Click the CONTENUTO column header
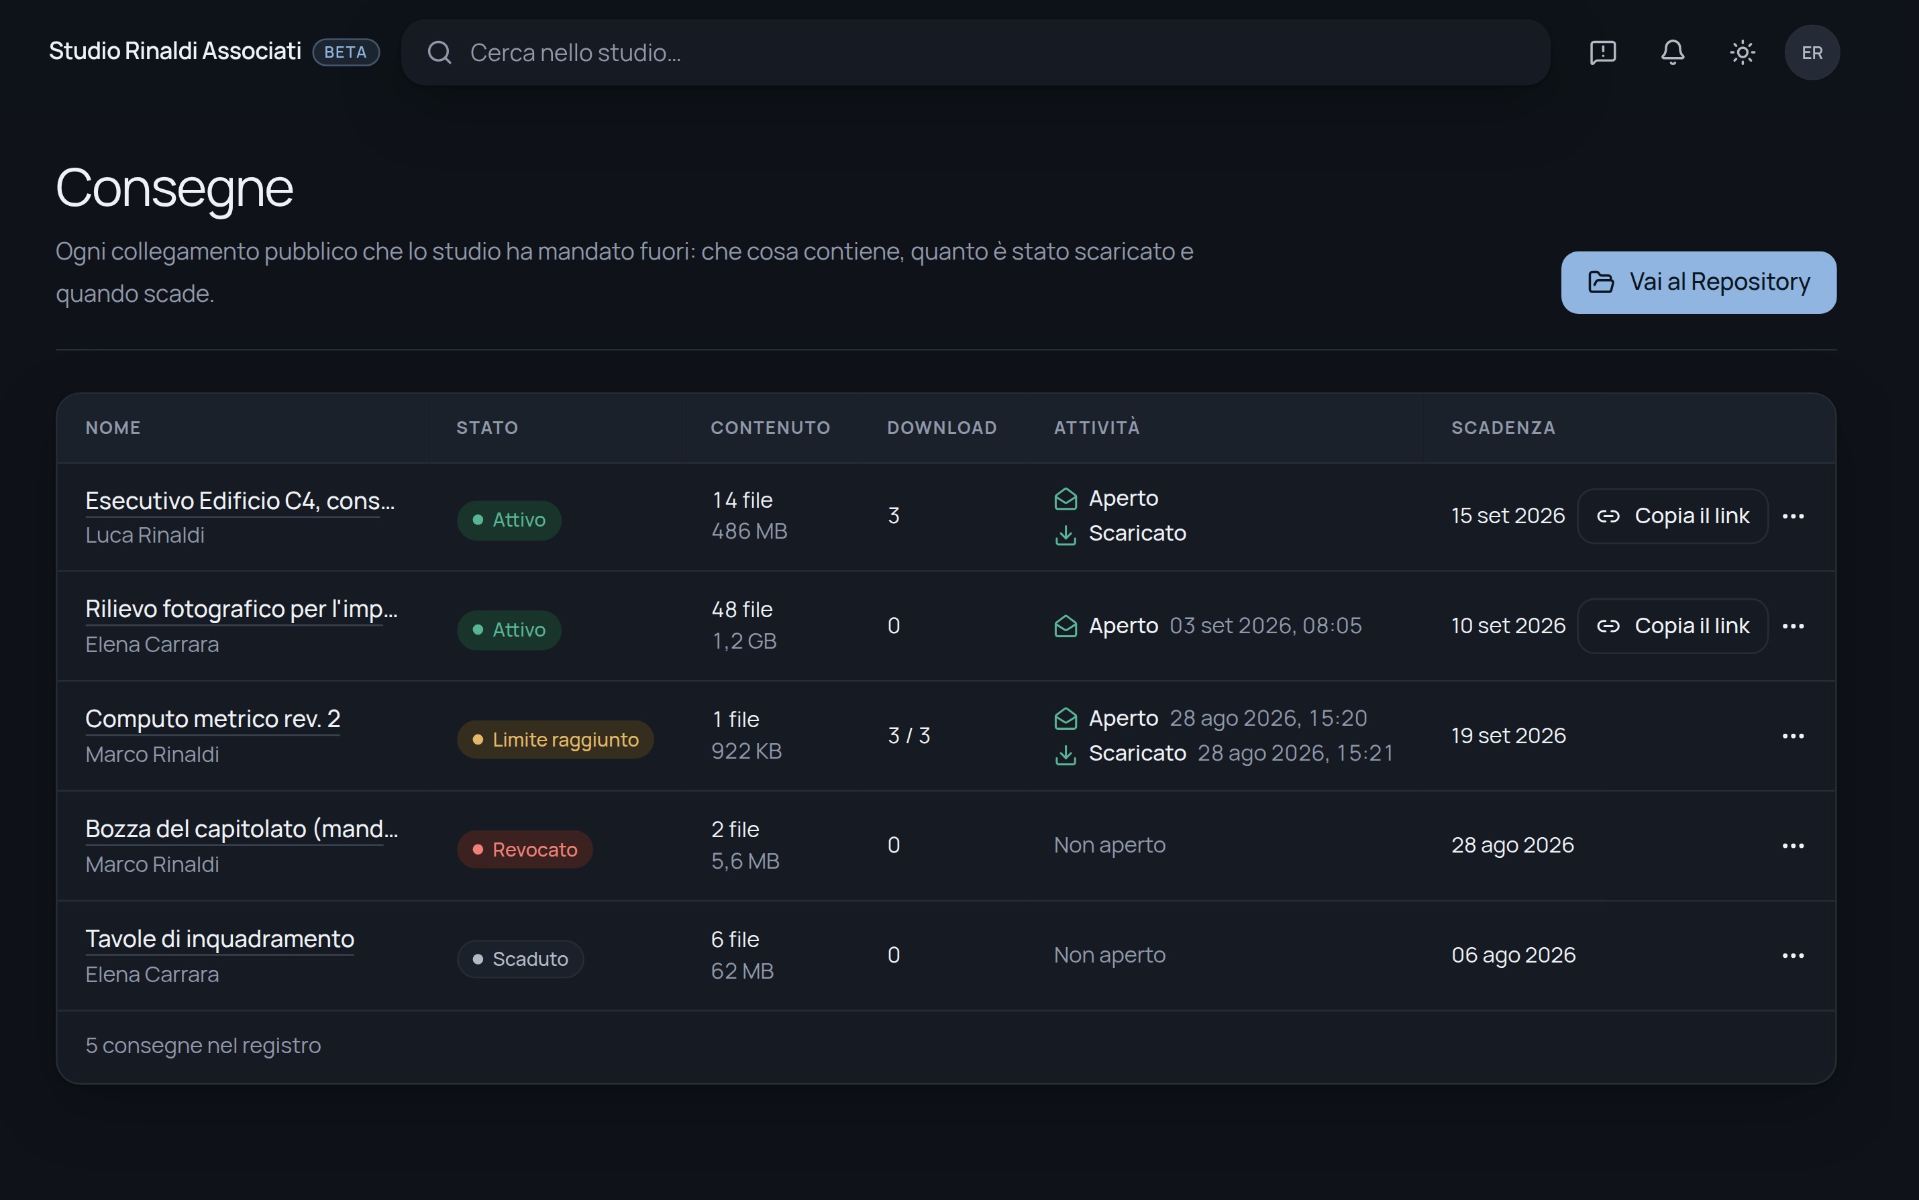The width and height of the screenshot is (1919, 1200). pyautogui.click(x=770, y=428)
